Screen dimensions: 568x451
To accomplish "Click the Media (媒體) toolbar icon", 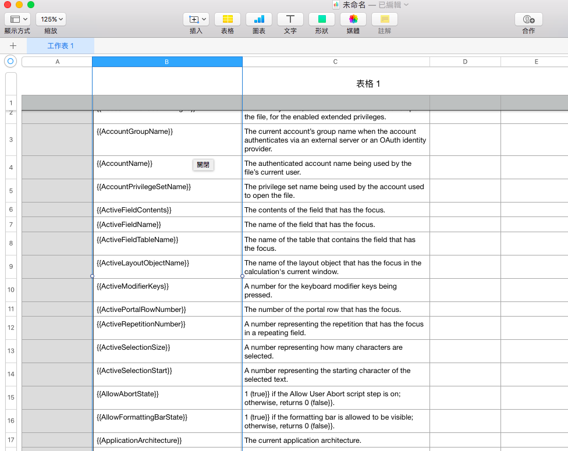I will pyautogui.click(x=353, y=19).
